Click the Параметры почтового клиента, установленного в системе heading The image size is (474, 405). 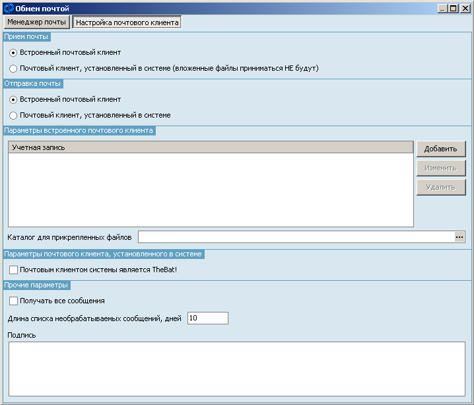(x=104, y=254)
